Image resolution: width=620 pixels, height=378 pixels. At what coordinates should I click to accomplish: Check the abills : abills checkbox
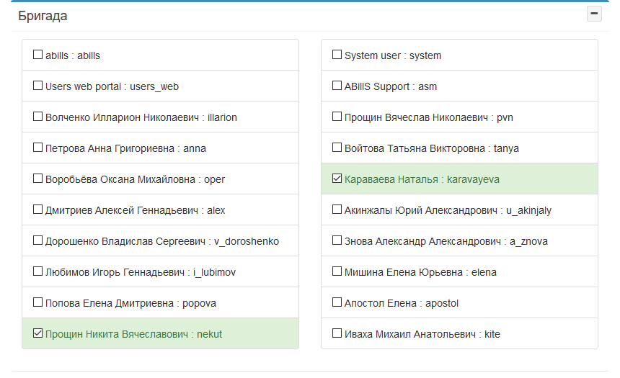click(37, 55)
